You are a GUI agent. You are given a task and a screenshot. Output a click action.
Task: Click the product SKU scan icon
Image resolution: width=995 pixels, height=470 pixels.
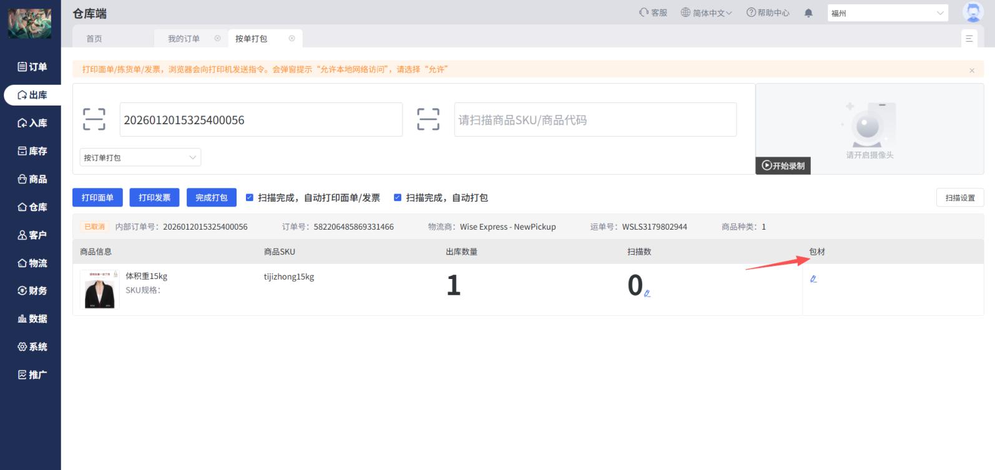(x=428, y=119)
